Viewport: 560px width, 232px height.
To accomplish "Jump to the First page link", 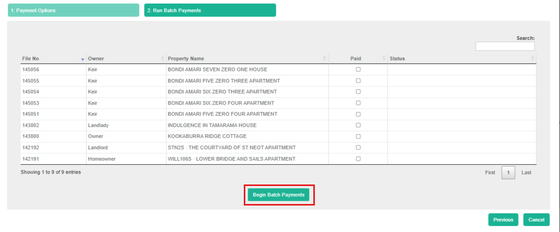I will point(490,173).
